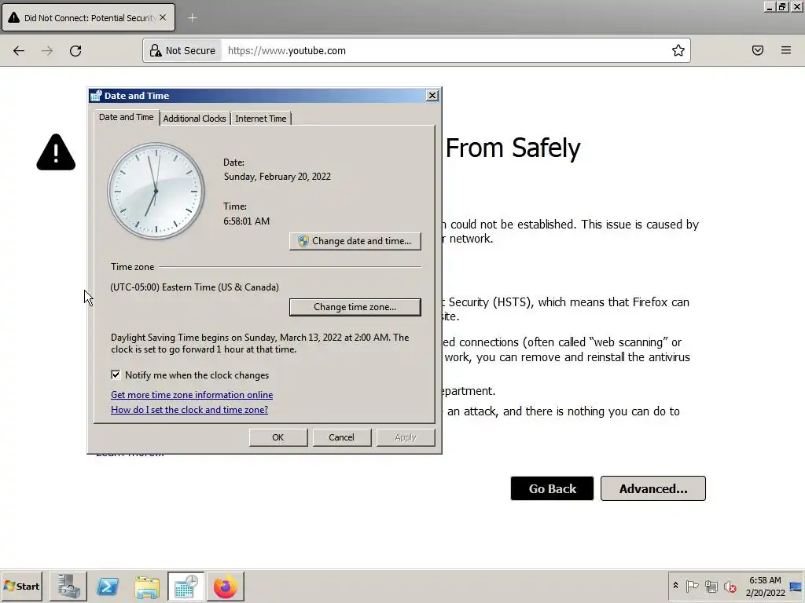The image size is (805, 603).
Task: Confirm the dialog with OK
Action: coord(278,437)
